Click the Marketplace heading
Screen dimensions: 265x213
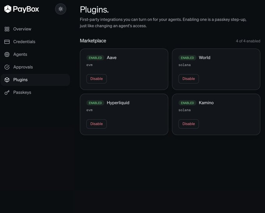tap(93, 41)
